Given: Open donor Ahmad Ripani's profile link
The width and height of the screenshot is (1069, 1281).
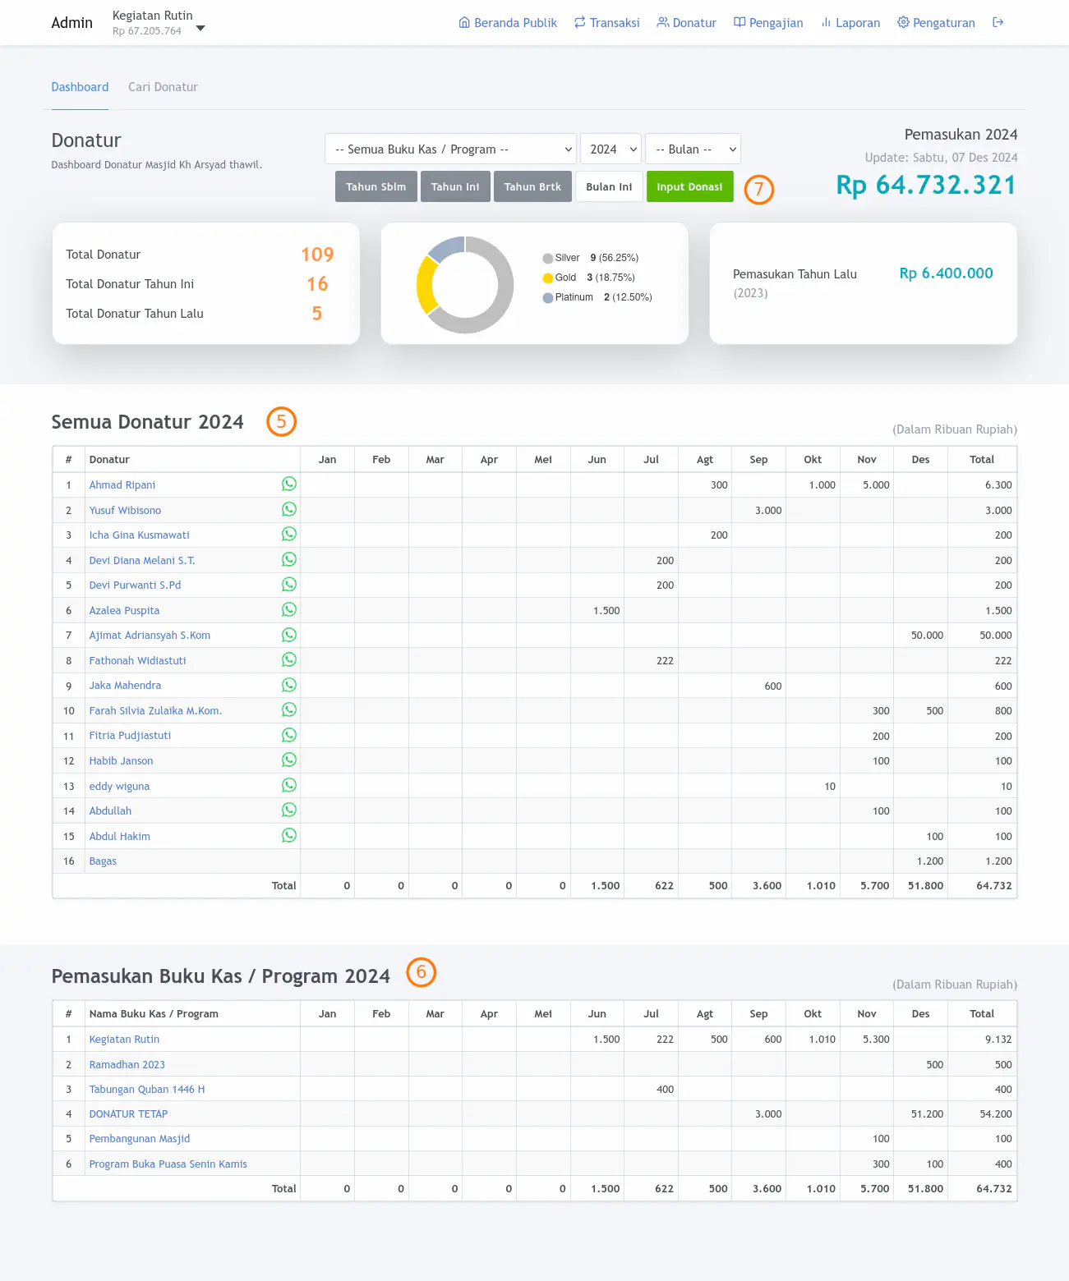Looking at the screenshot, I should (x=122, y=485).
